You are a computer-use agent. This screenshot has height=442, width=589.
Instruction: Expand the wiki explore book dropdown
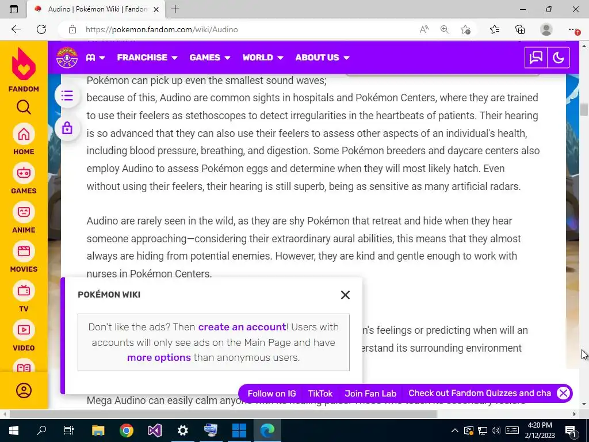coord(95,58)
